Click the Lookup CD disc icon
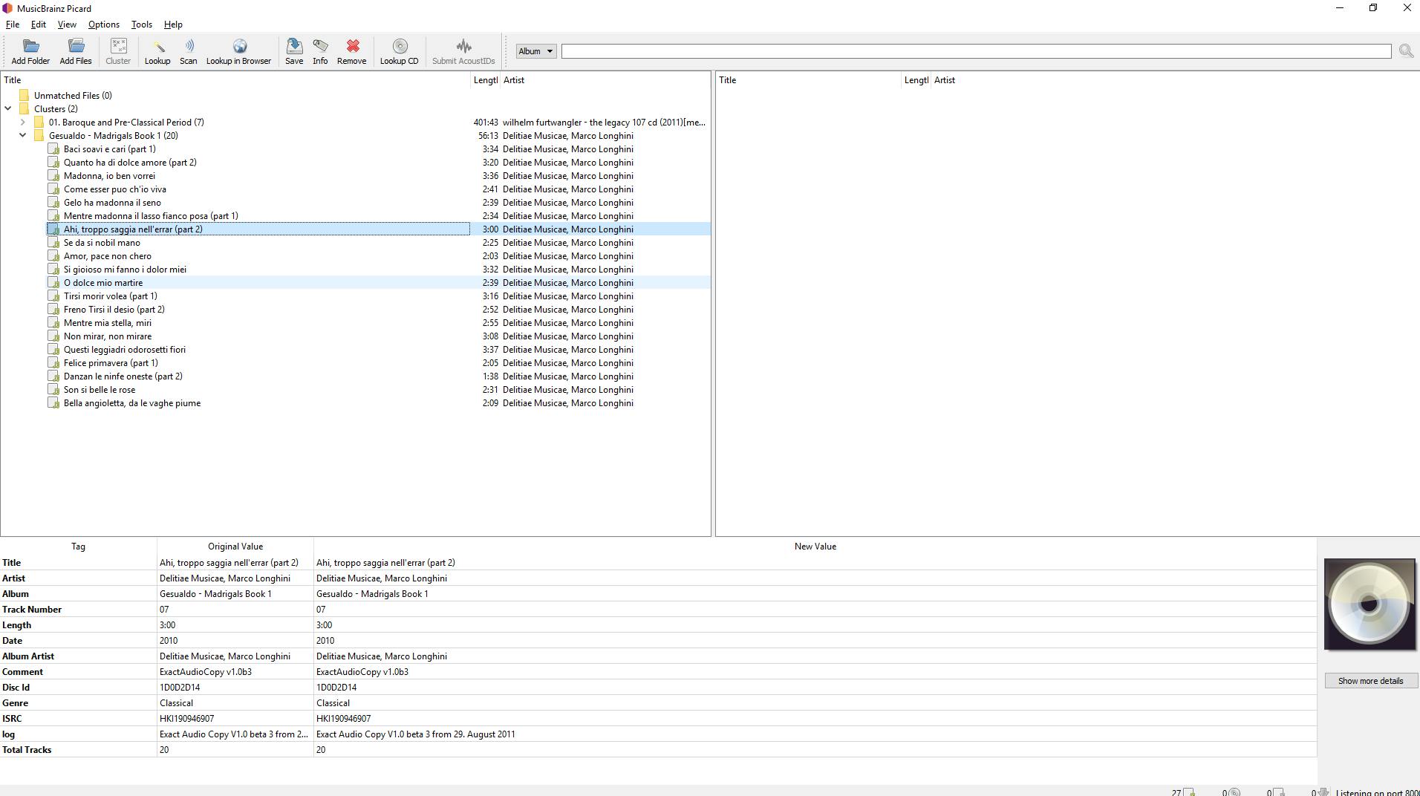Viewport: 1420px width, 796px height. pos(400,47)
